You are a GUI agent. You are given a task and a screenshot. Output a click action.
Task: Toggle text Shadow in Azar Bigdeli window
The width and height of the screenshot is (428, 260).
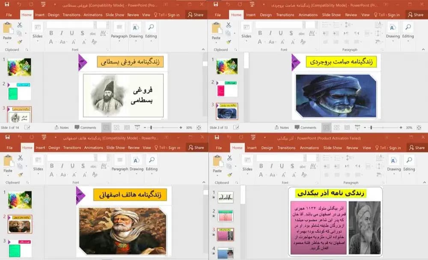(x=292, y=166)
